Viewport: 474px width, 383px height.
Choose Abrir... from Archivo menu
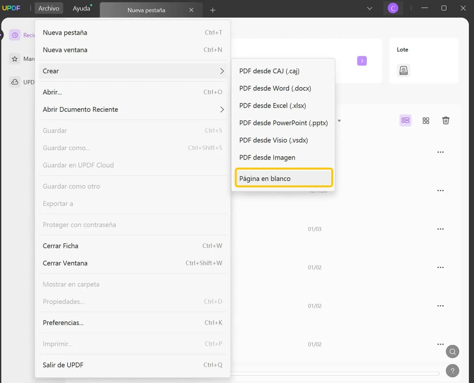pyautogui.click(x=133, y=92)
